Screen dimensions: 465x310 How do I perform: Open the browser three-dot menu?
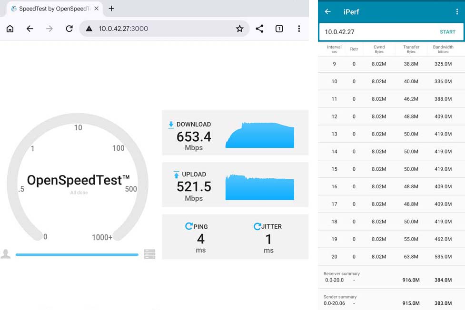click(x=299, y=29)
